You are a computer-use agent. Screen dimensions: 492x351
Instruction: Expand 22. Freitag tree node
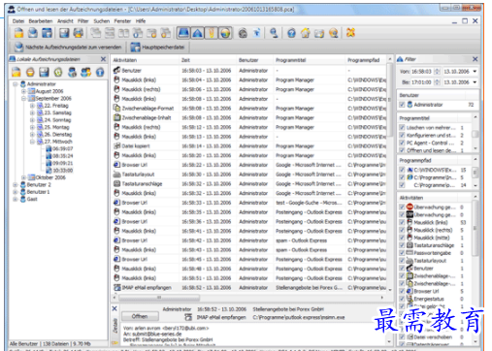tap(32, 106)
